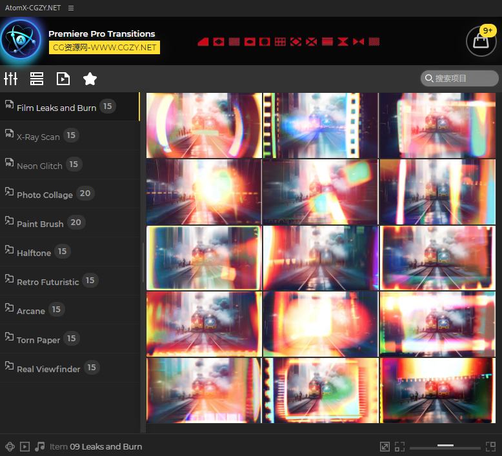502x456 pixels.
Task: Select second-row middle thumbnail with diagonal light streaks
Action: pyautogui.click(x=321, y=192)
